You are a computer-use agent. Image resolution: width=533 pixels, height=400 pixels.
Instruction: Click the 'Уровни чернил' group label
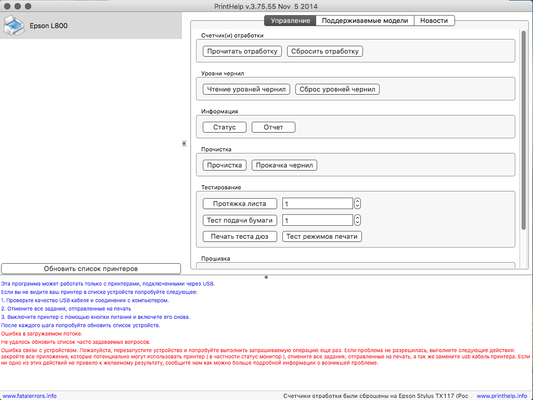[x=223, y=73]
